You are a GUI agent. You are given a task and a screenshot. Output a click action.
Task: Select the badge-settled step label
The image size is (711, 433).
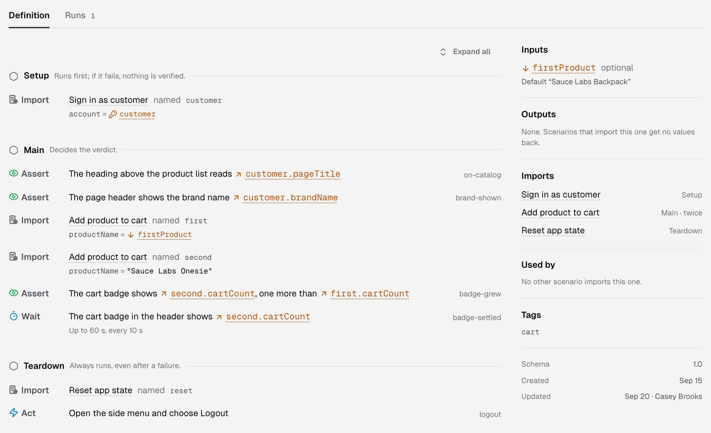pyautogui.click(x=477, y=318)
